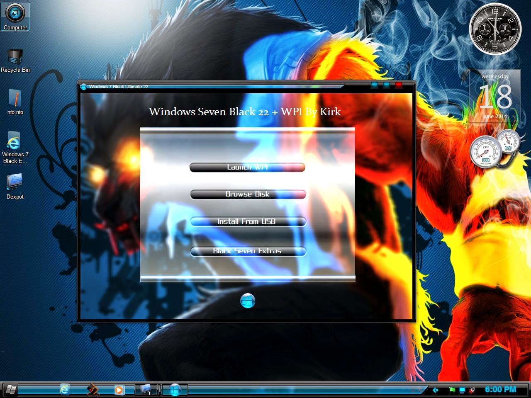The height and width of the screenshot is (398, 531).
Task: Click the small RAM gauge gadget
Action: (x=508, y=141)
